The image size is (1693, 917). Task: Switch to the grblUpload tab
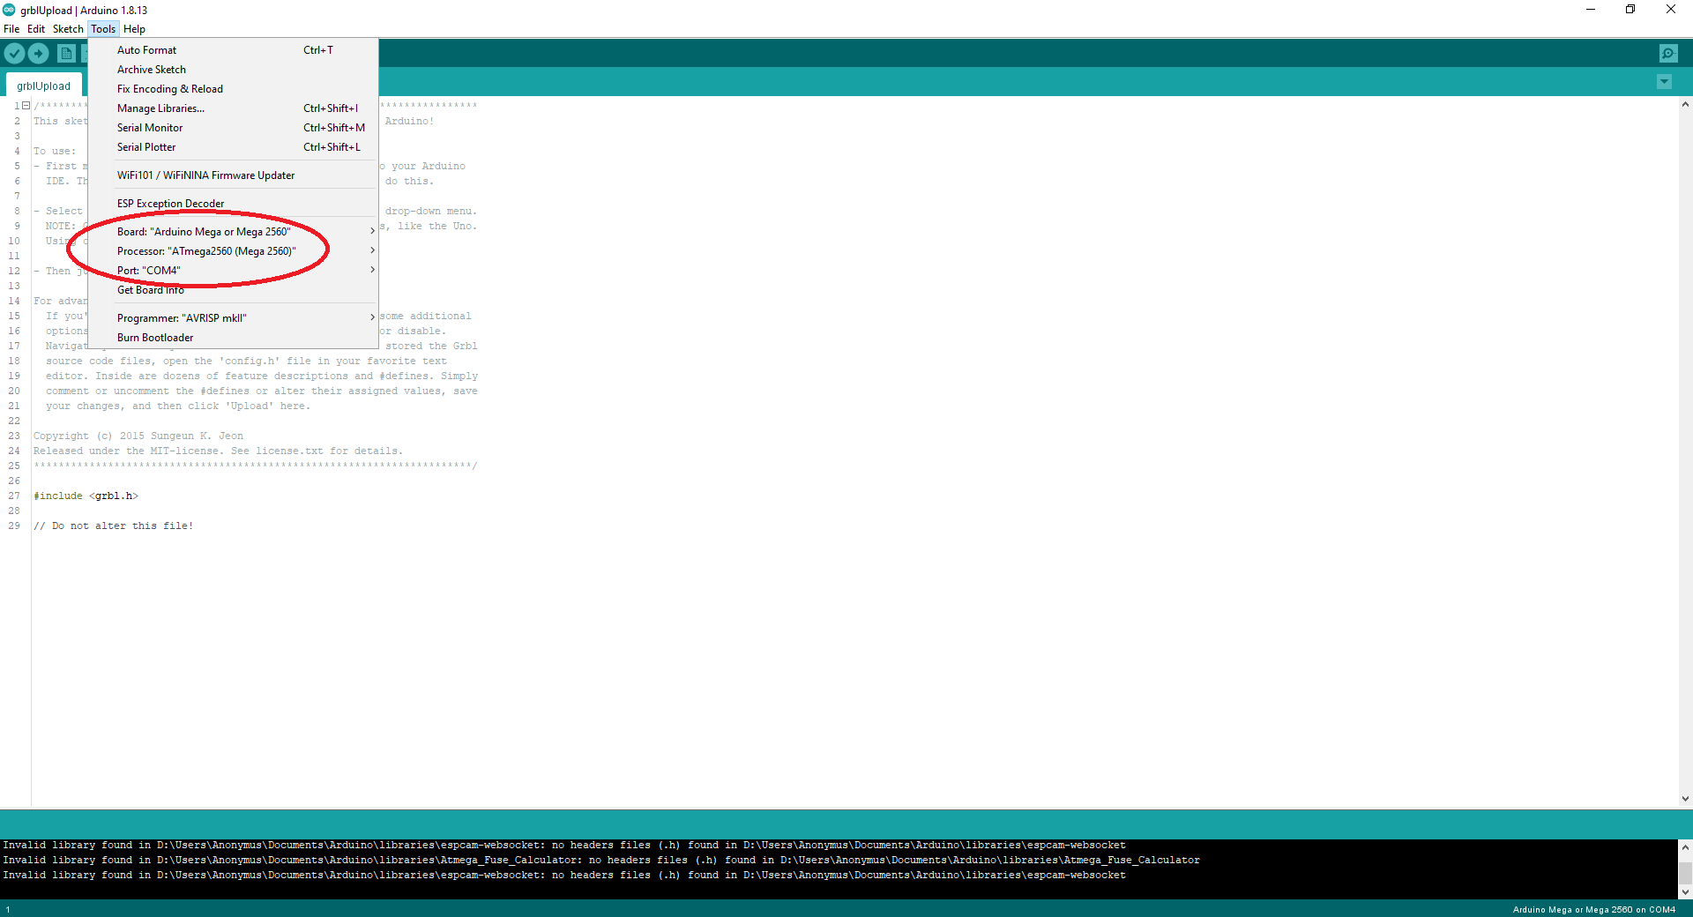[44, 86]
